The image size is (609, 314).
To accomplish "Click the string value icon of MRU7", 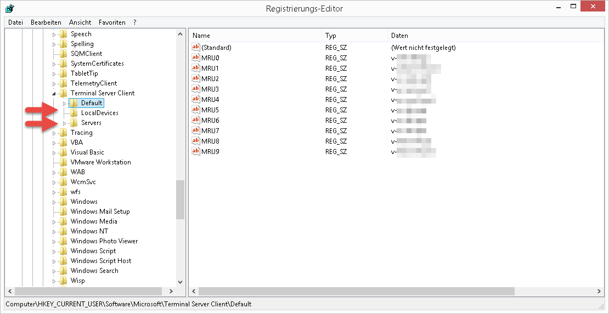I will (x=196, y=130).
